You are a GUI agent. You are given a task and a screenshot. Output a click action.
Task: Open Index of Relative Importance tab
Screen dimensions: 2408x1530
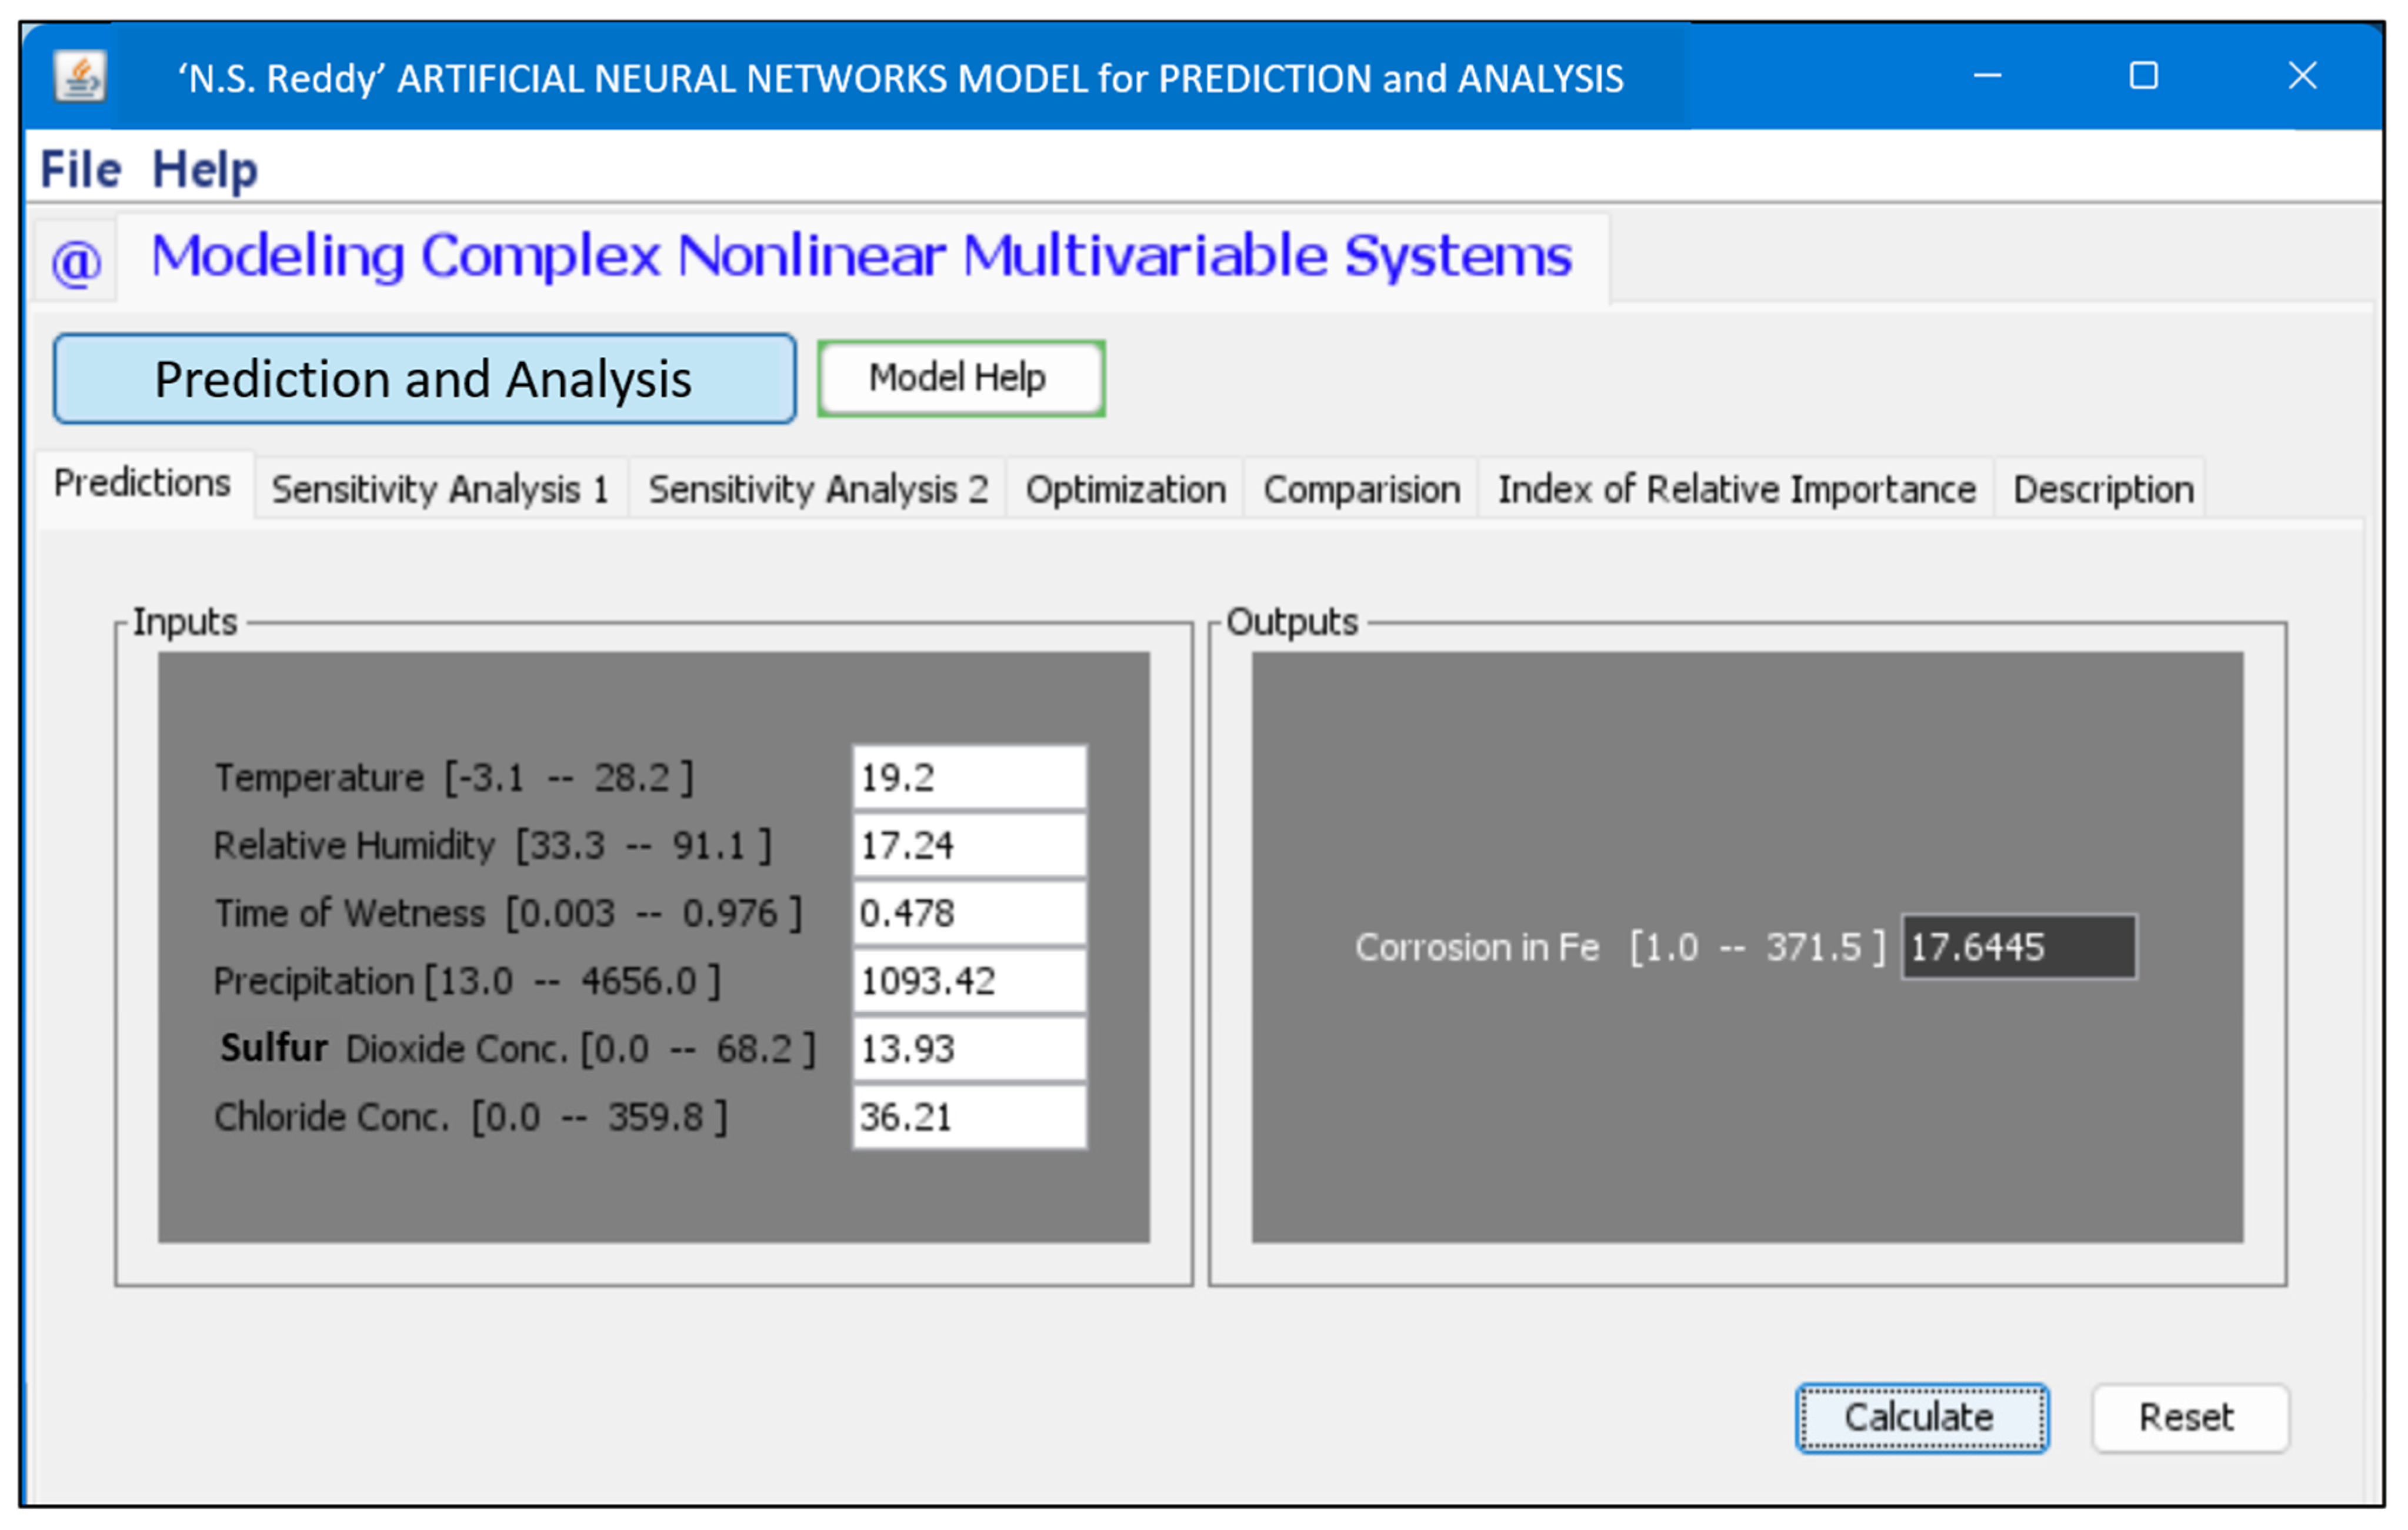1736,490
